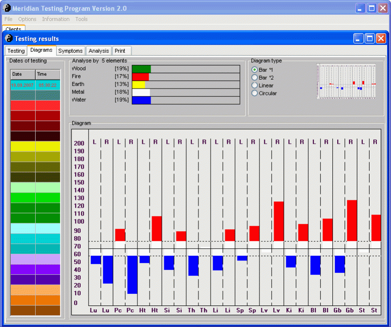Click the light green row in dates list

coord(35,187)
